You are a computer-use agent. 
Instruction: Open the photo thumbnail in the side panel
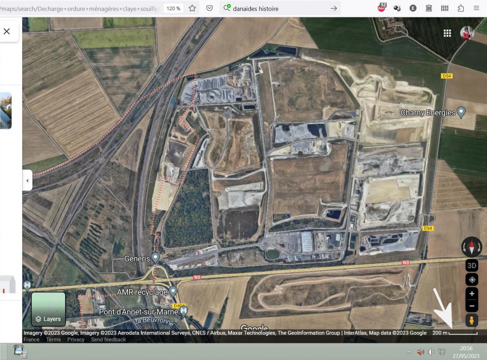coord(6,111)
